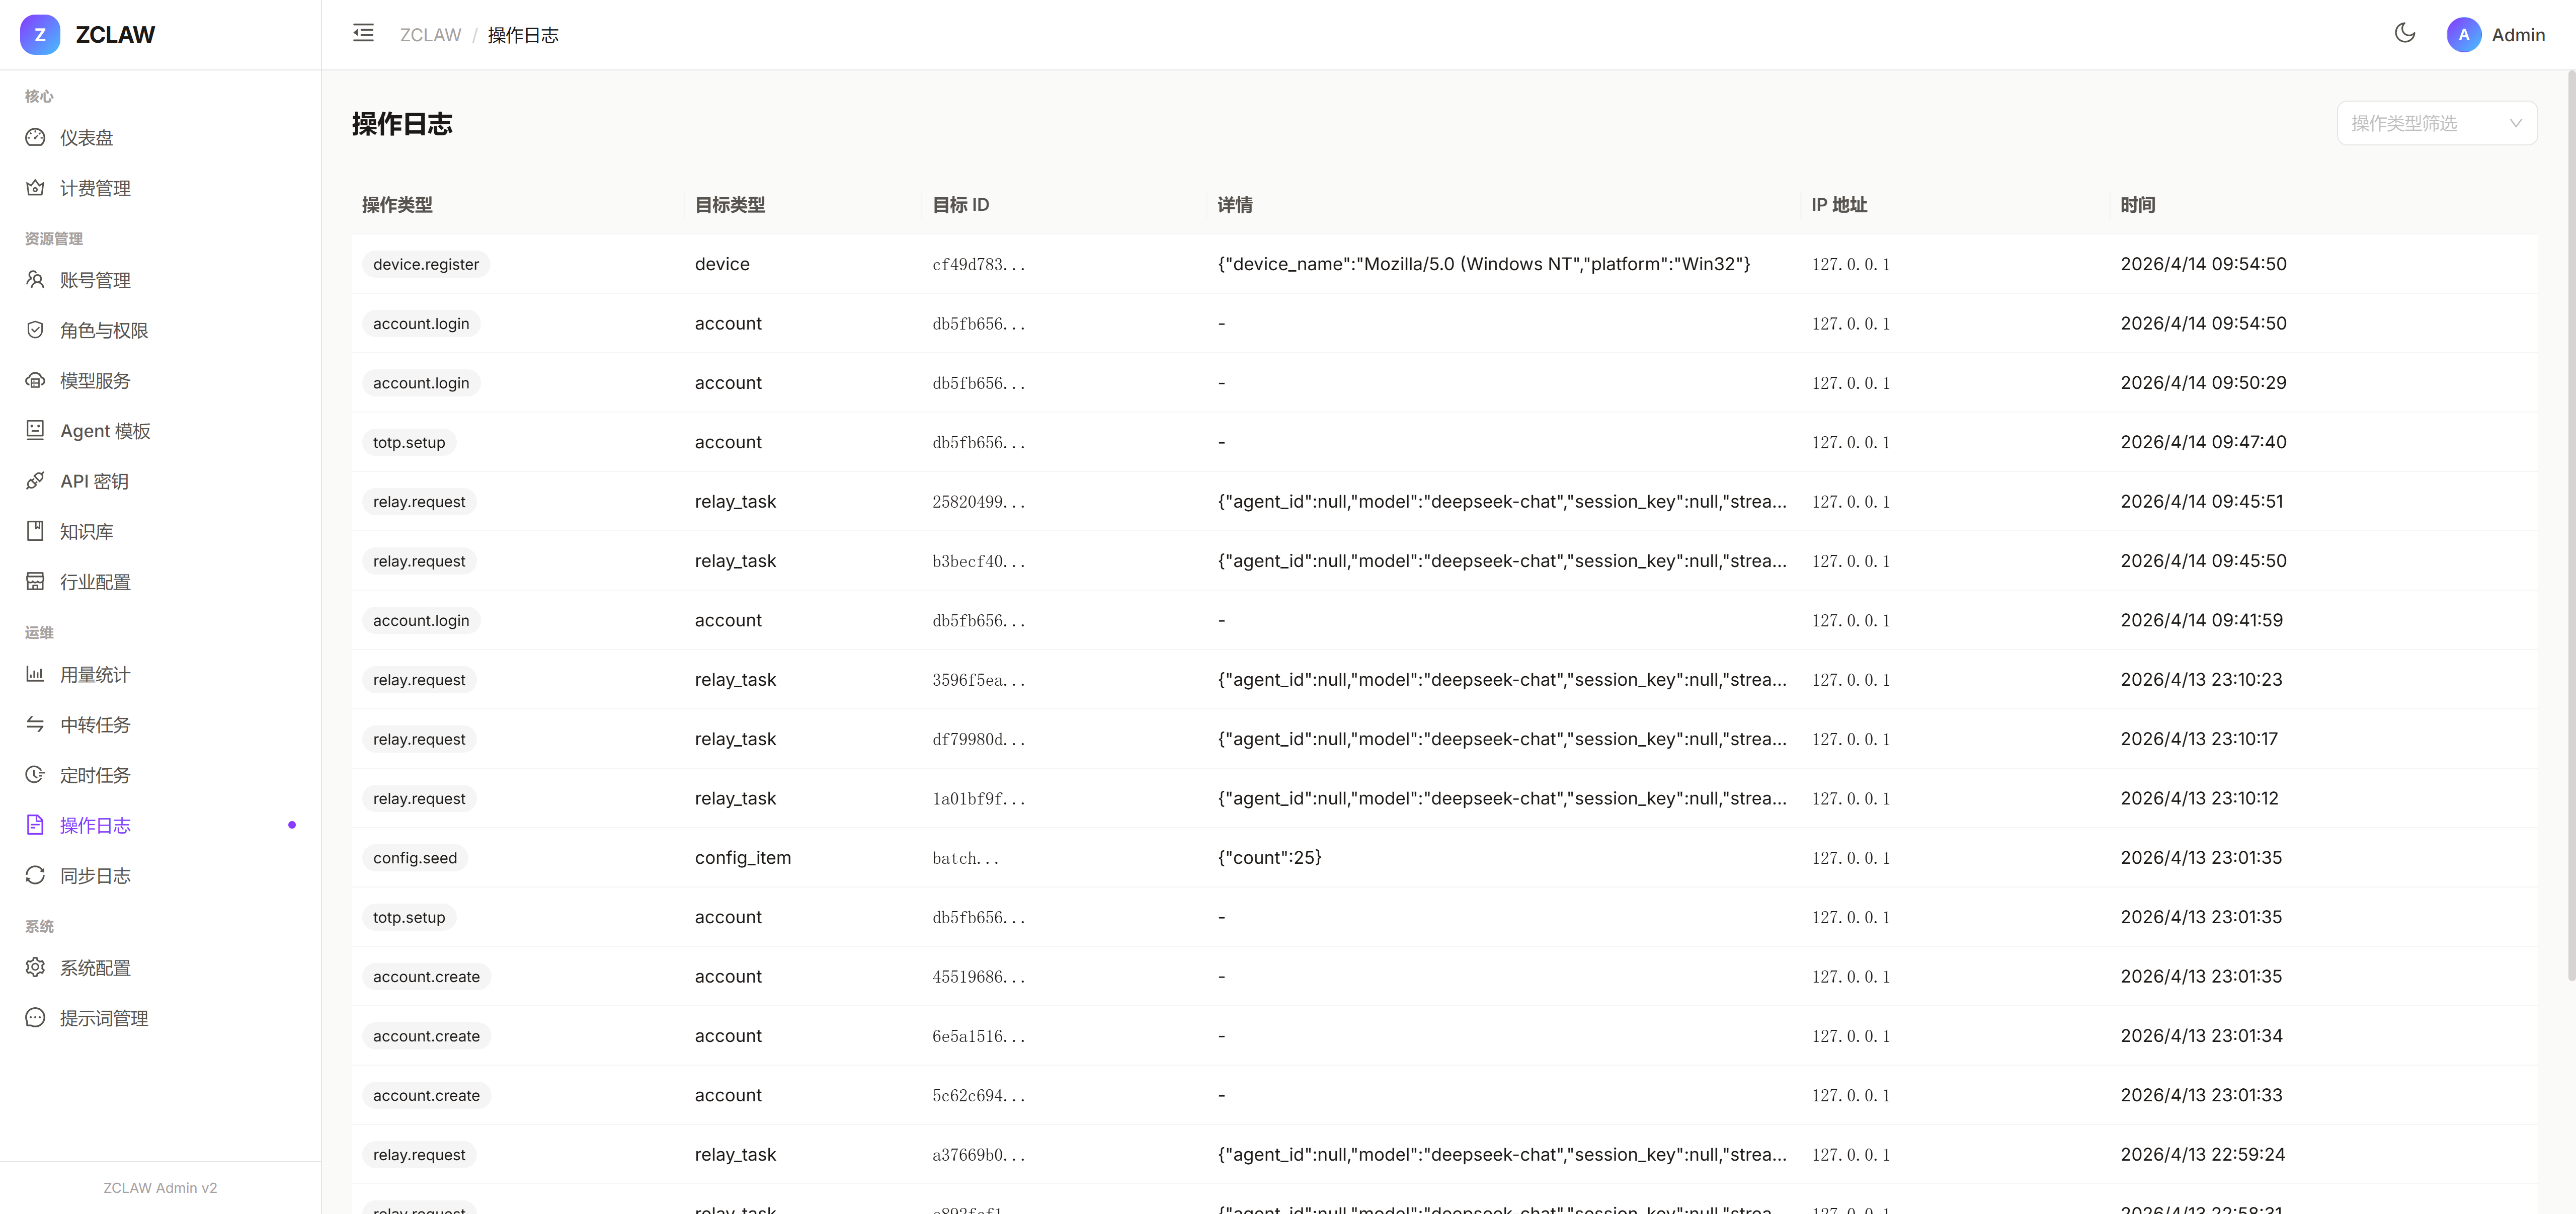
Task: Click the dropdown chevron arrow in filter
Action: (x=2515, y=123)
